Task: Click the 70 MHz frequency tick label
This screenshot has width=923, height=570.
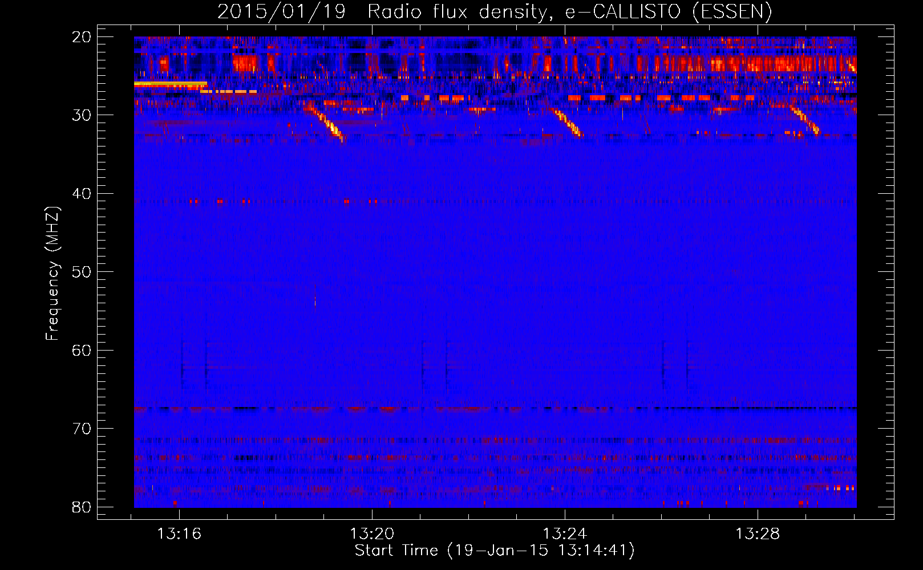Action: (82, 429)
